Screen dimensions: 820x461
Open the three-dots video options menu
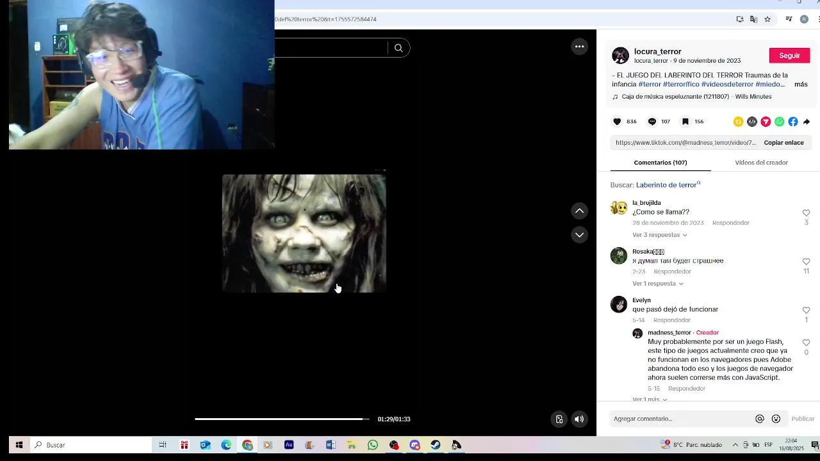pos(579,46)
